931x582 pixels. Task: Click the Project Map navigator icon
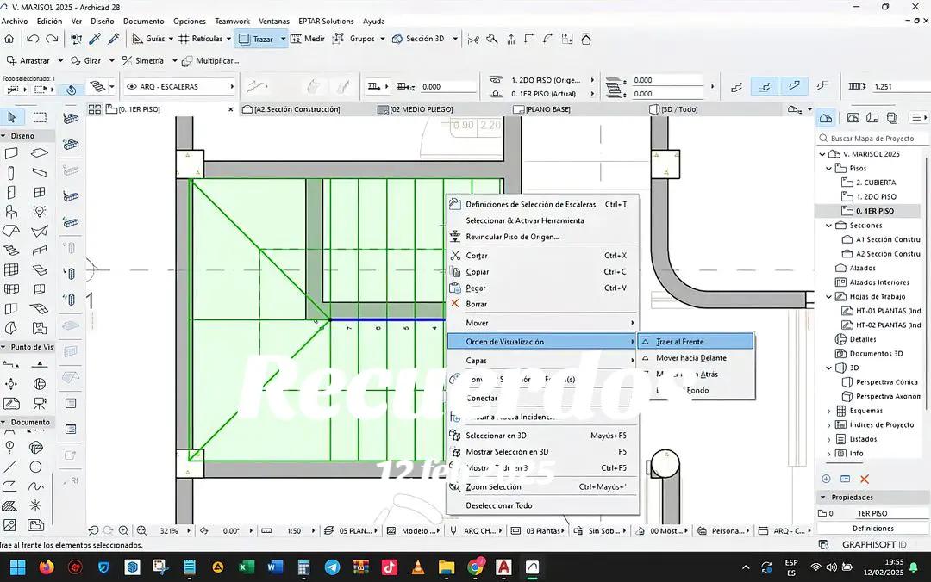(x=825, y=117)
